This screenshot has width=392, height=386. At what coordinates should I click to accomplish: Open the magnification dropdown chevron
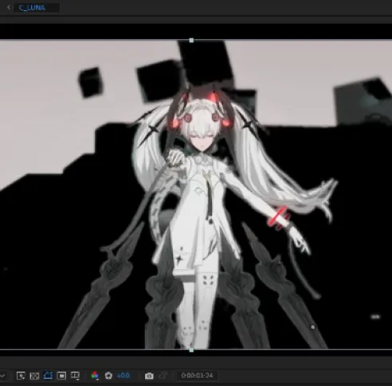point(2,376)
